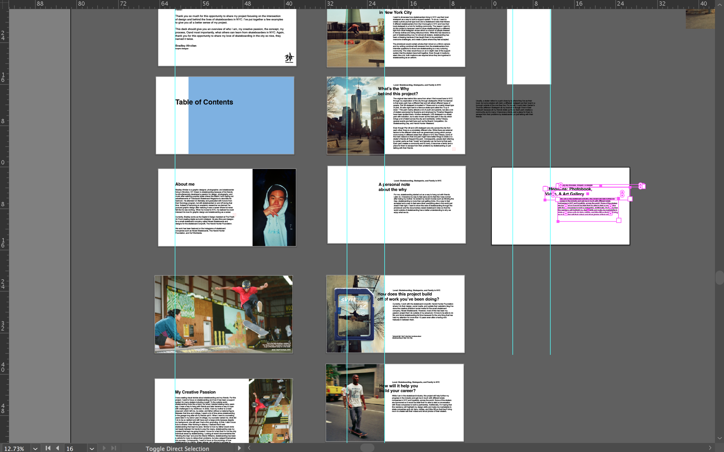Viewport: 724px width, 452px height.
Task: Click the horizontal scrollbar left arrow
Action: [249, 448]
